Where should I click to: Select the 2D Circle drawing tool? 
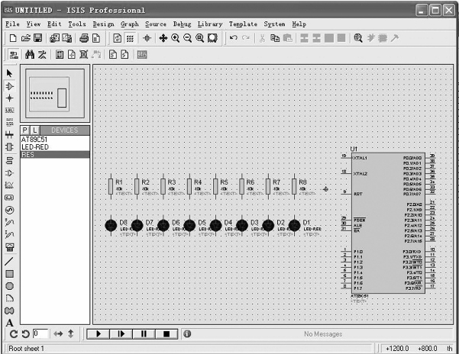9,286
